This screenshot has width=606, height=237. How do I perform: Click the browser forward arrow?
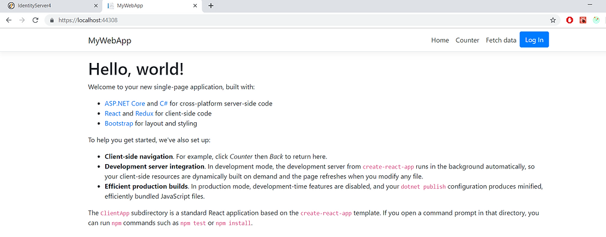tap(22, 20)
